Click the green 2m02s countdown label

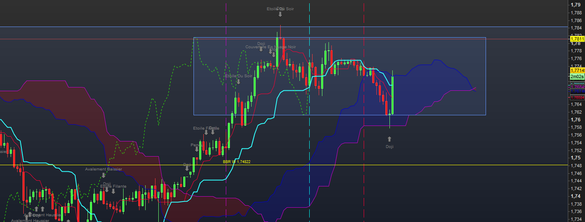[x=576, y=76]
